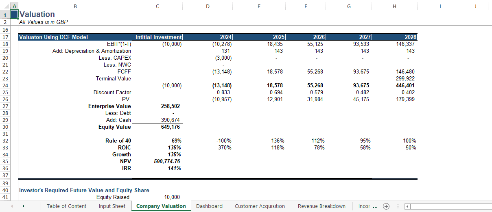Screen dimensions: 492x212
Task: Select the 'Intitial Investment' header cell
Action: (x=157, y=37)
